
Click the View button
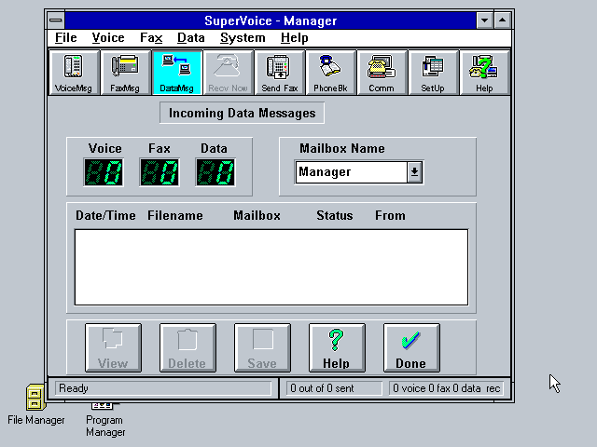pos(113,347)
